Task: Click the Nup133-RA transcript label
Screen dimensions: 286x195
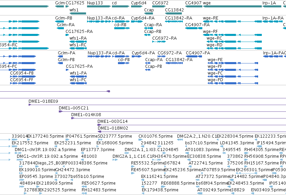Action: 99,18
